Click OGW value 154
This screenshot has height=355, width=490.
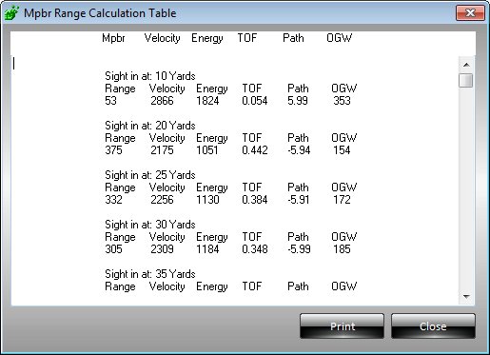(342, 150)
